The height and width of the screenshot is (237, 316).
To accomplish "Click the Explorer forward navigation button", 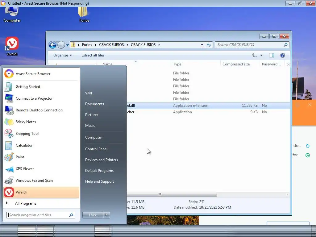I will pos(61,45).
